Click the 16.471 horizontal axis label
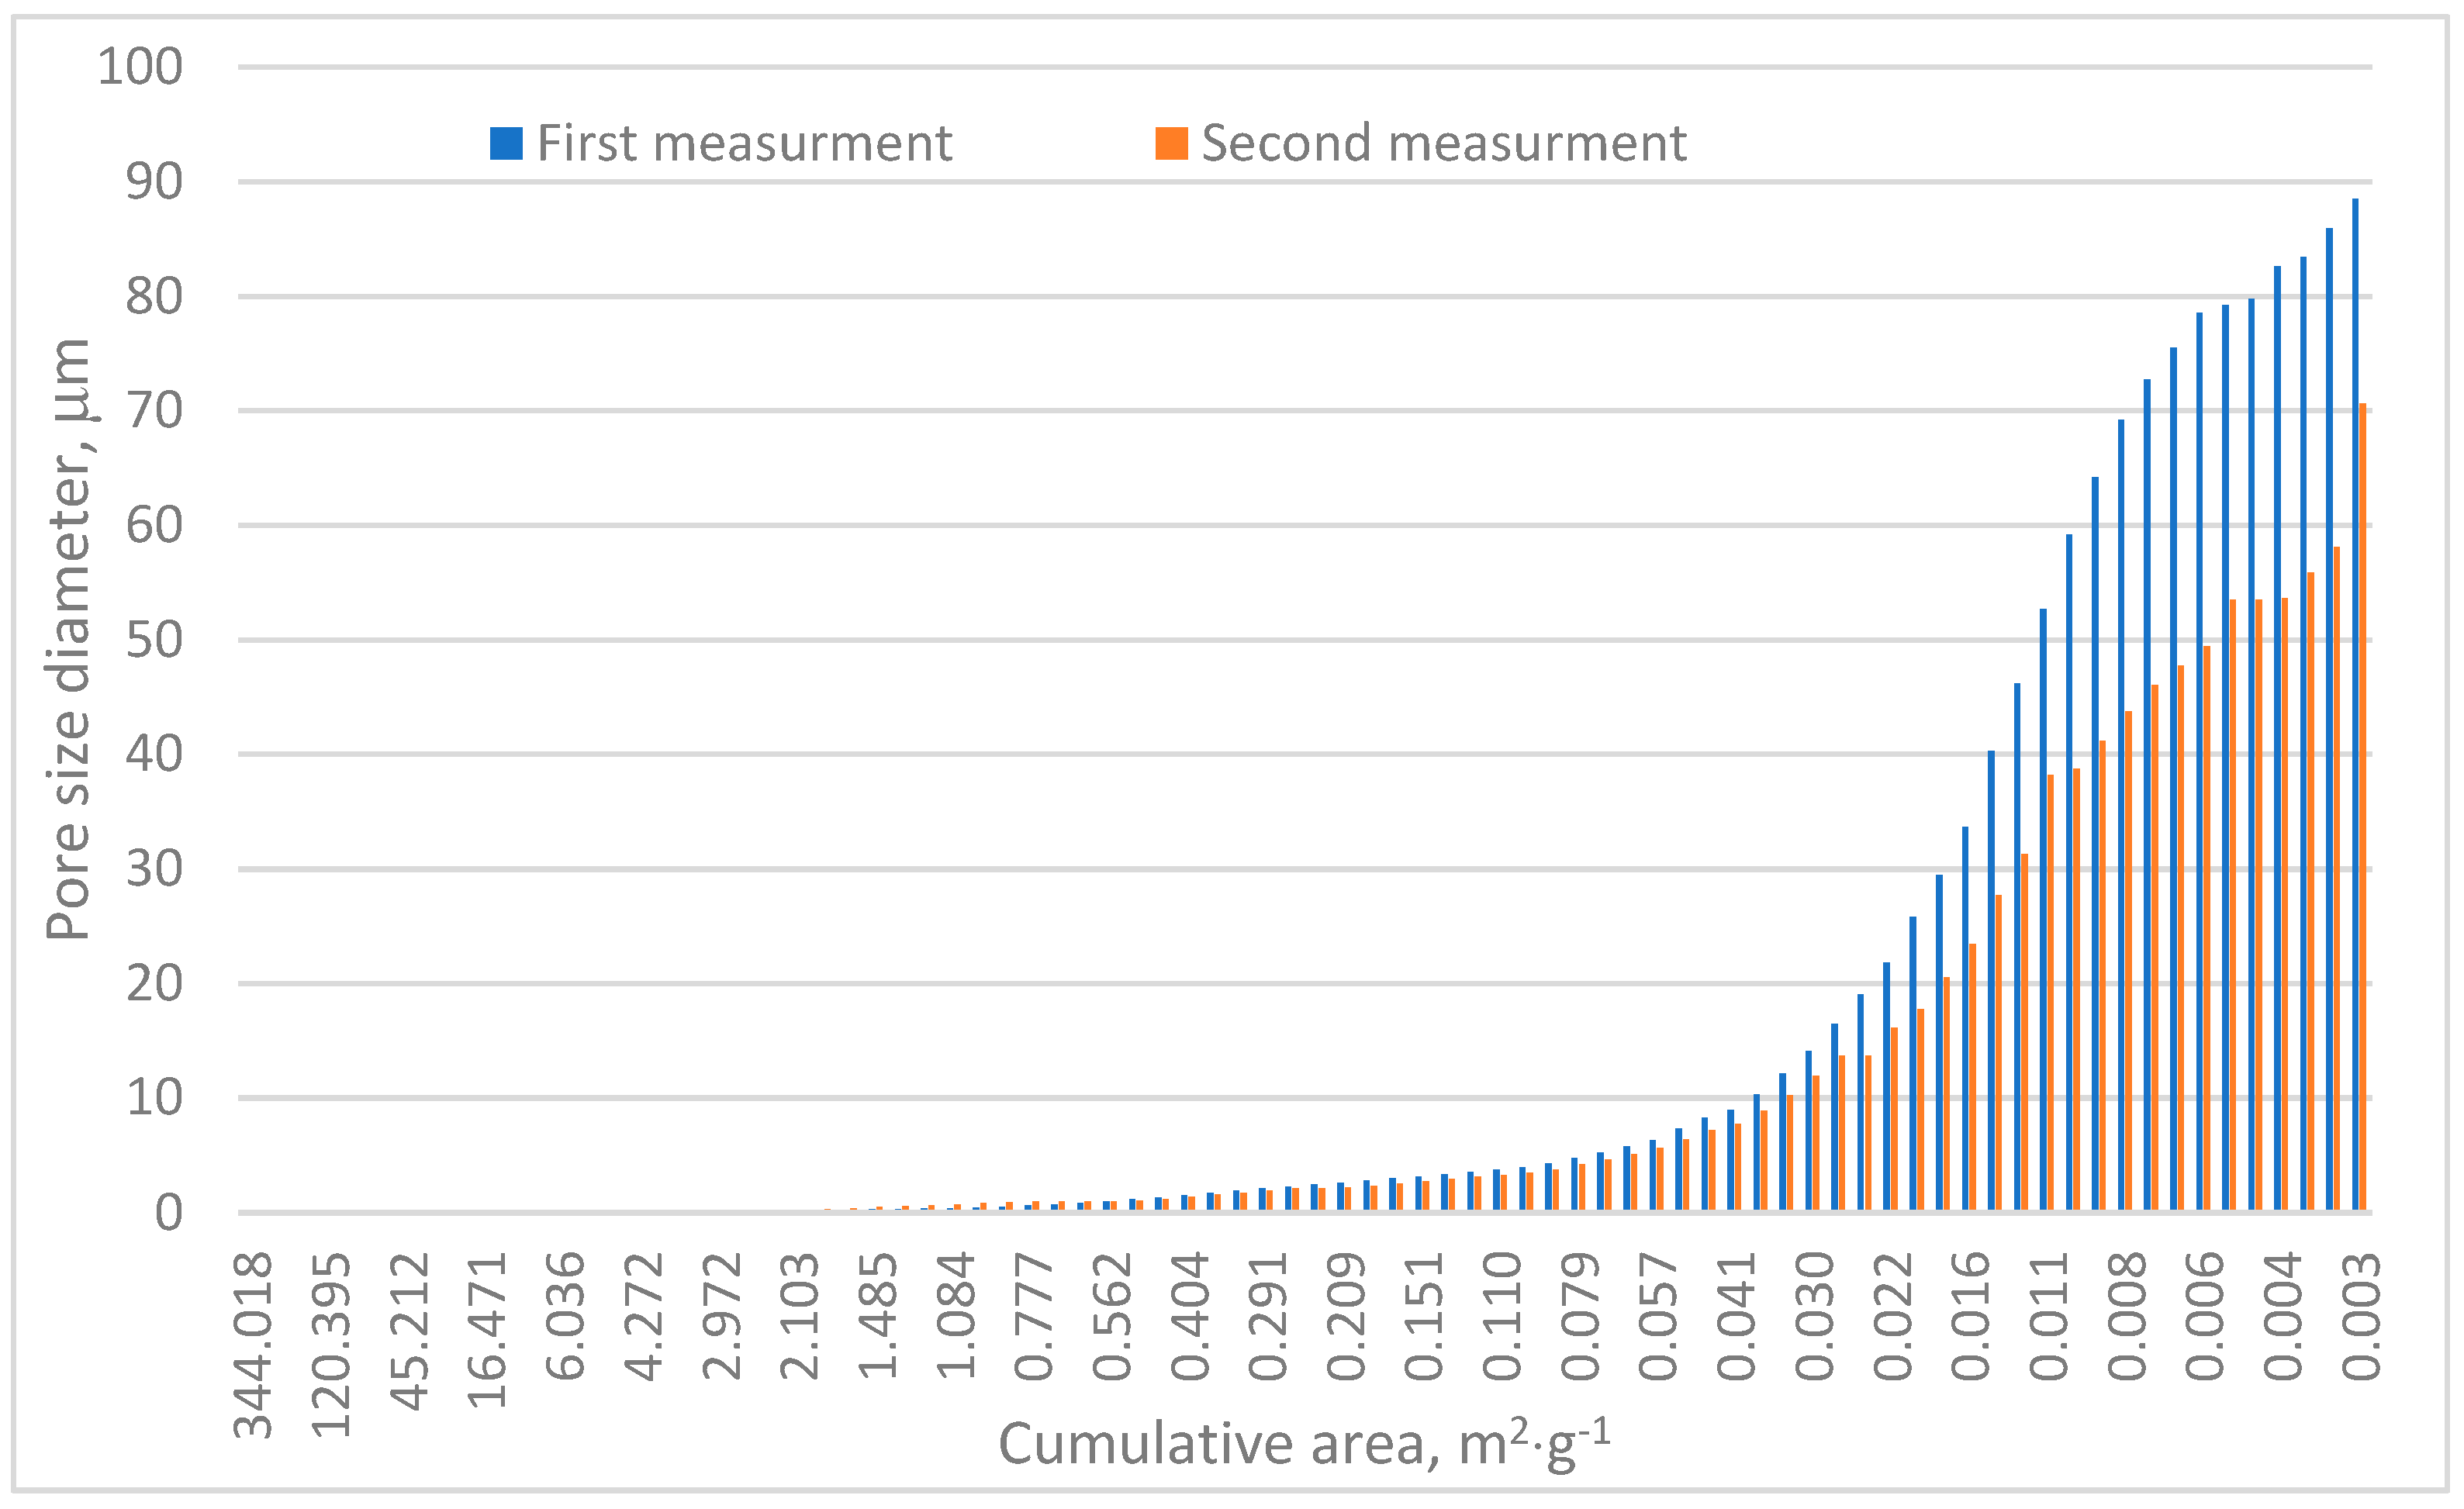The width and height of the screenshot is (2464, 1509). click(x=488, y=1330)
